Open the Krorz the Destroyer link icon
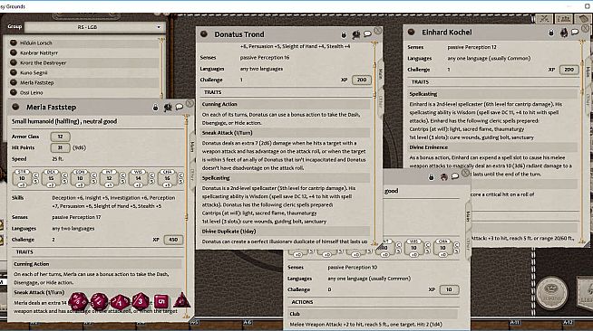 tap(14, 62)
